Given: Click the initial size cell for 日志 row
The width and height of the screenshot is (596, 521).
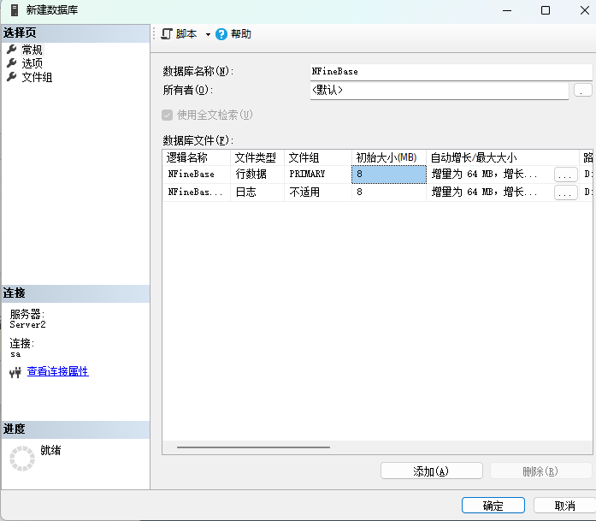Looking at the screenshot, I should click(389, 192).
